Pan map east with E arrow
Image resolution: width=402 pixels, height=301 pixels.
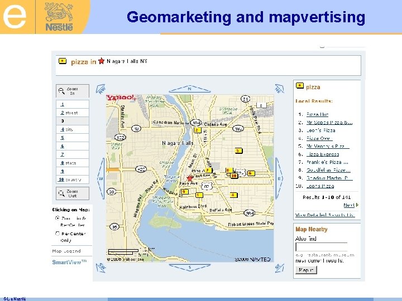click(x=279, y=178)
